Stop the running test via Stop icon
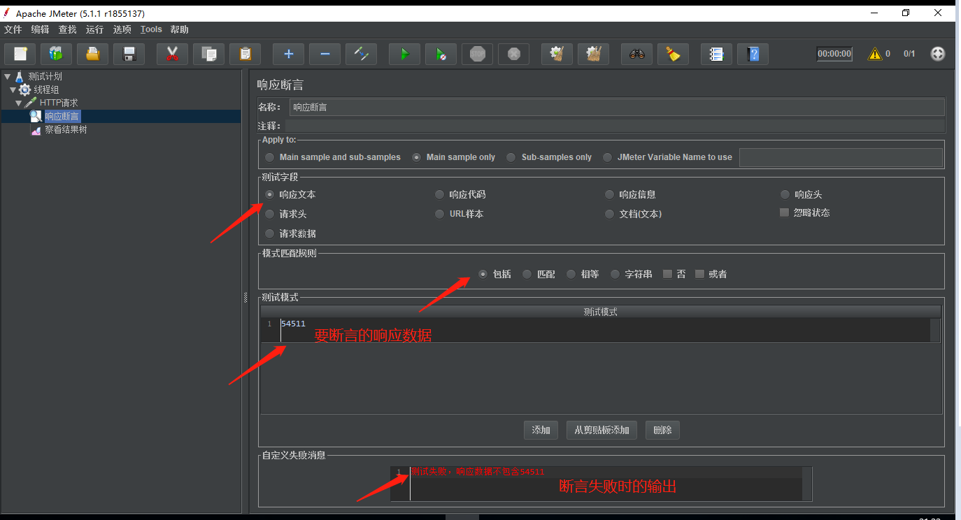This screenshot has height=520, width=961. point(477,54)
